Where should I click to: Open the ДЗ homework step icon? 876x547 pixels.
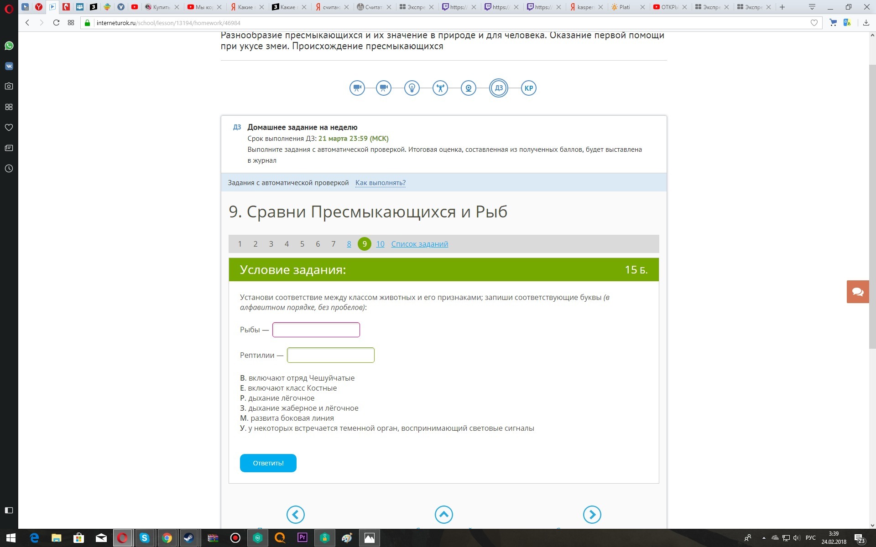[498, 88]
